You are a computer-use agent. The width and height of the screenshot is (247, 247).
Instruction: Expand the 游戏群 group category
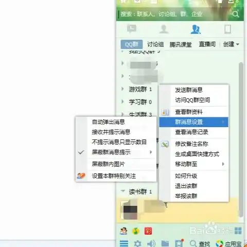click(122, 89)
